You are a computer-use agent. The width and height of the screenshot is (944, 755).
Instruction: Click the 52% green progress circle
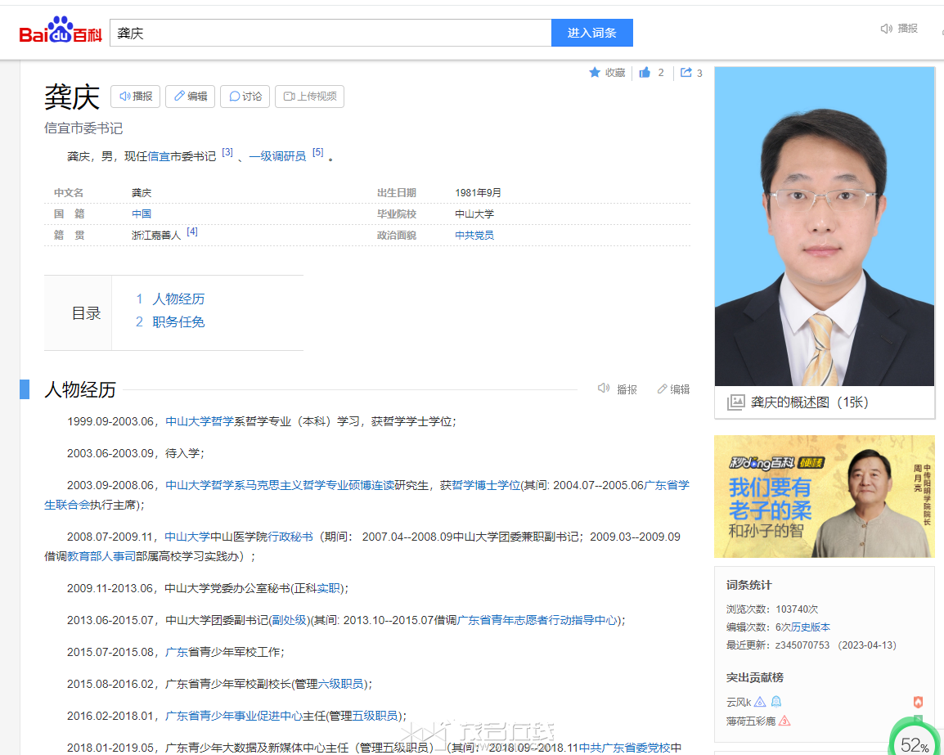coord(915,743)
